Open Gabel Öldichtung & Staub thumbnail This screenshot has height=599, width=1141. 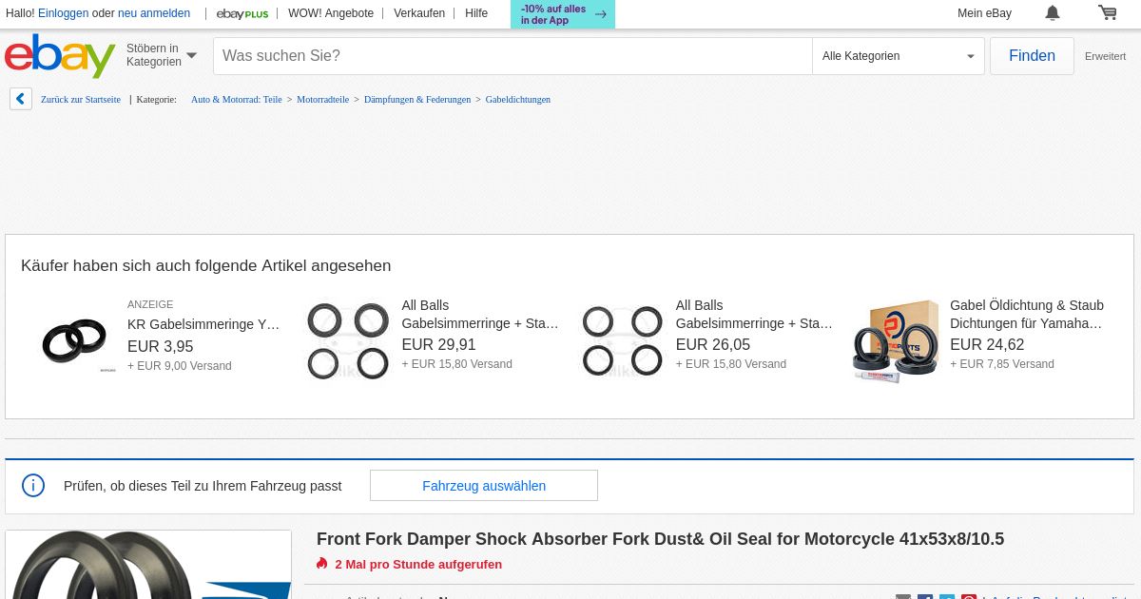click(x=897, y=341)
